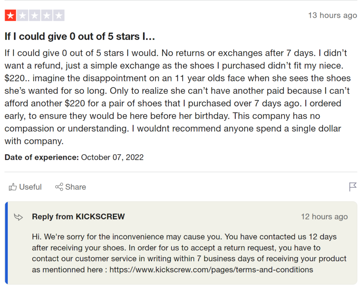Image resolution: width=363 pixels, height=290 pixels.
Task: Open the kickscrew.com terms-and-conditions URL
Action: (x=211, y=270)
